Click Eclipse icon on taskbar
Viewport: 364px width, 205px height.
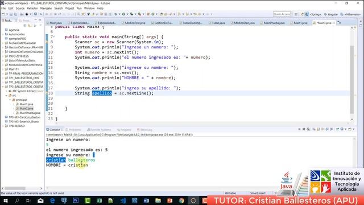click(193, 200)
